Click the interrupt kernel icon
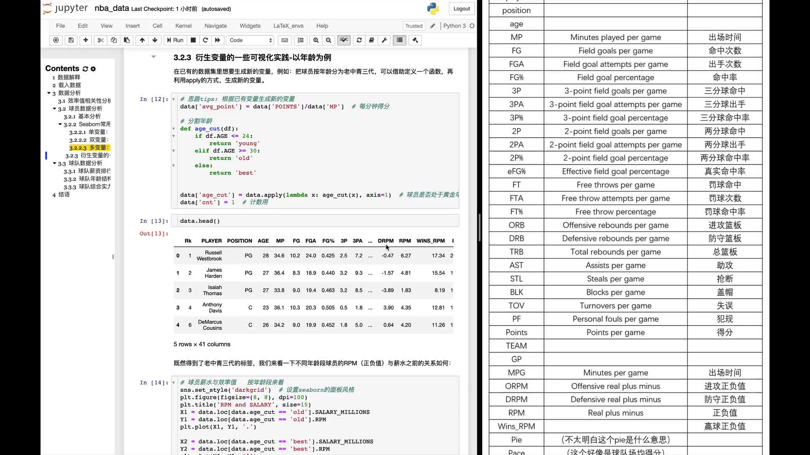810x455 pixels. [192, 40]
